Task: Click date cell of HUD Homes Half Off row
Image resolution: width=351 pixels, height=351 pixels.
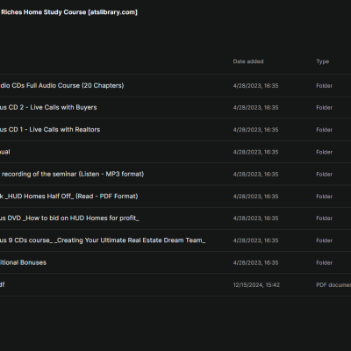Action: [x=255, y=197]
